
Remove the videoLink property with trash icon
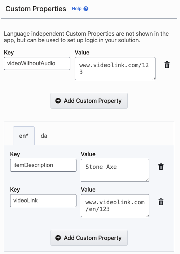point(161,202)
